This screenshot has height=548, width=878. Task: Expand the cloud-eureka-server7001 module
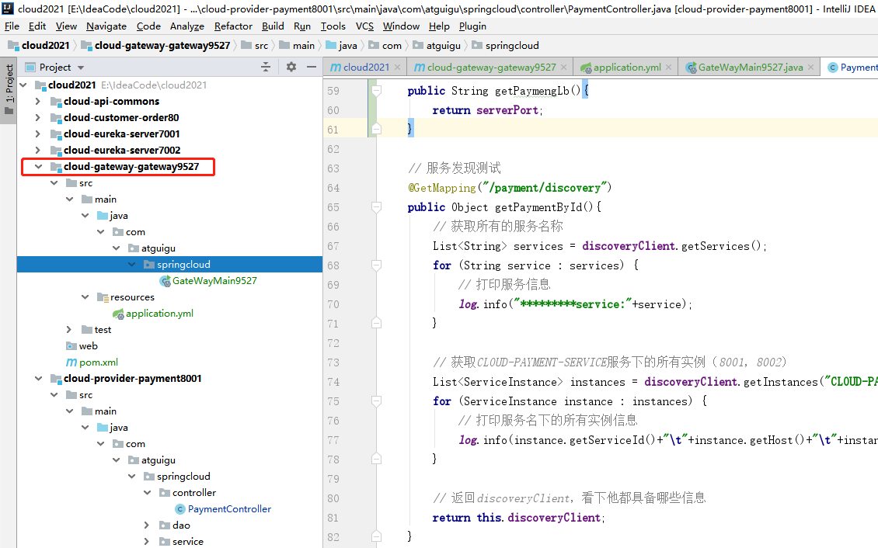[x=37, y=134]
